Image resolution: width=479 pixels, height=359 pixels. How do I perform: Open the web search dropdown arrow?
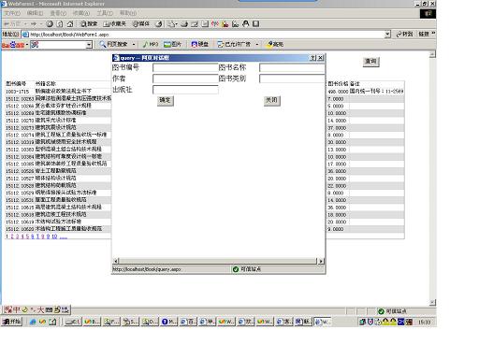click(x=134, y=44)
